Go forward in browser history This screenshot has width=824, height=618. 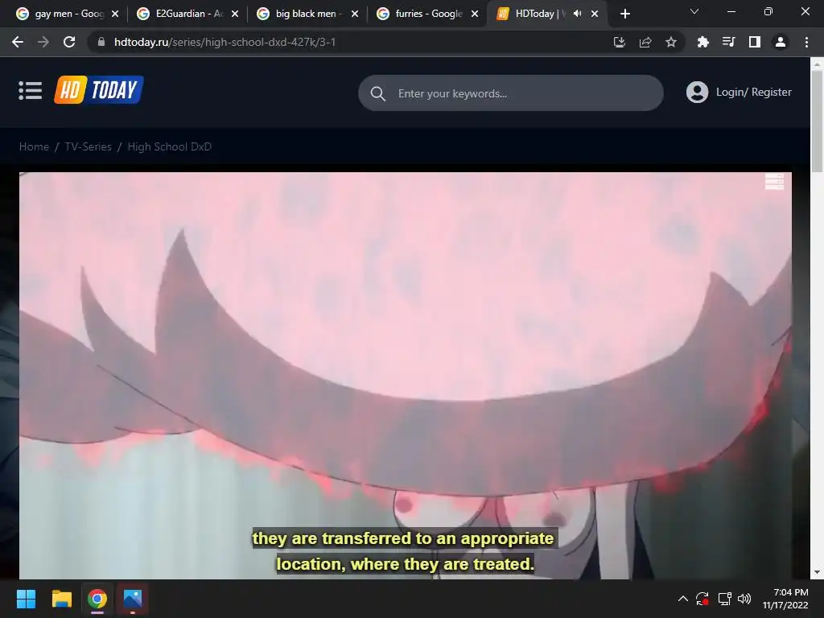point(43,42)
